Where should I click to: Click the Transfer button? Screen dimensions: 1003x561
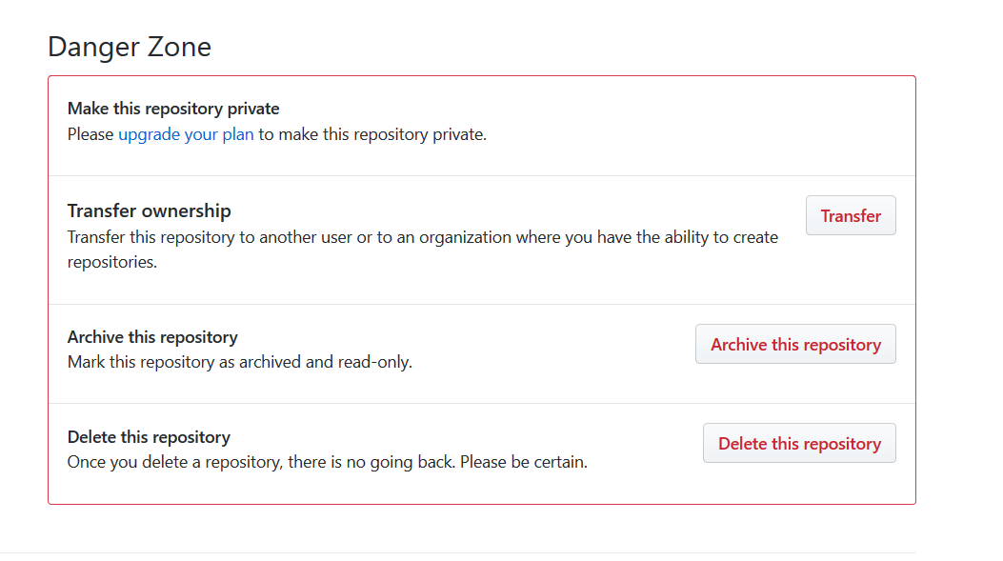[851, 216]
